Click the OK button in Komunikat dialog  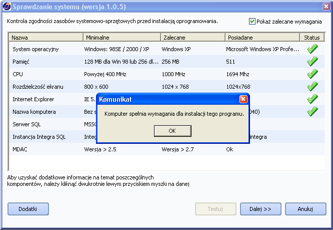coord(172,131)
